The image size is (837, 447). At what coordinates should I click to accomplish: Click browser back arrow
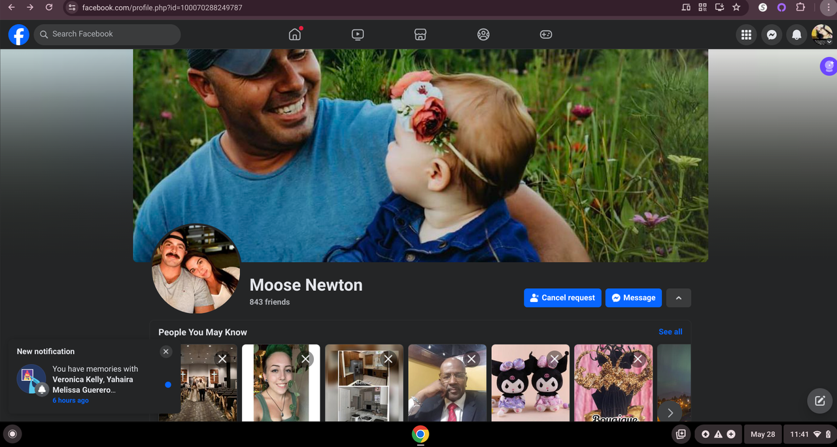(11, 8)
